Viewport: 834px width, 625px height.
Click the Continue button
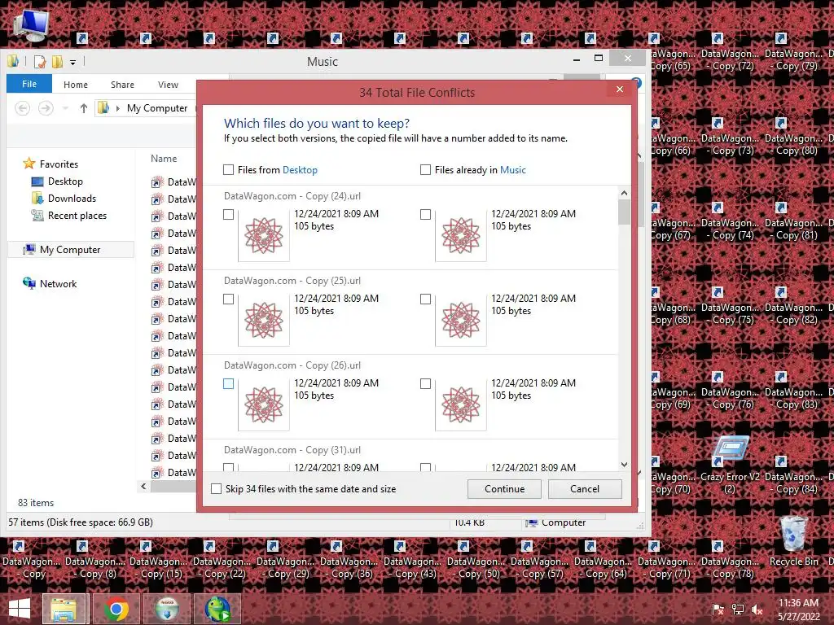tap(504, 489)
